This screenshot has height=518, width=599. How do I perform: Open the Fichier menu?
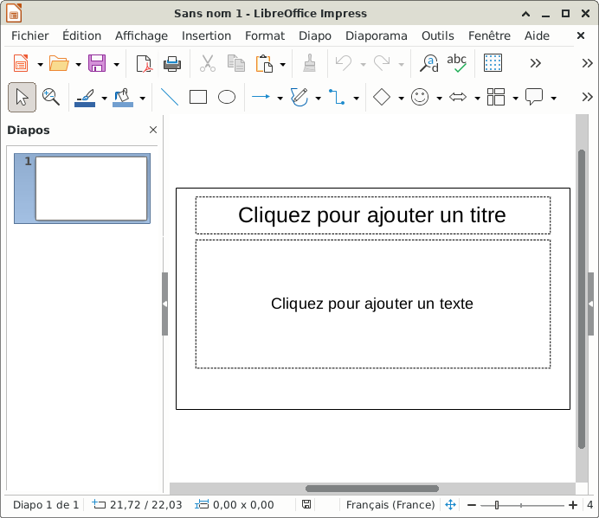coord(29,35)
